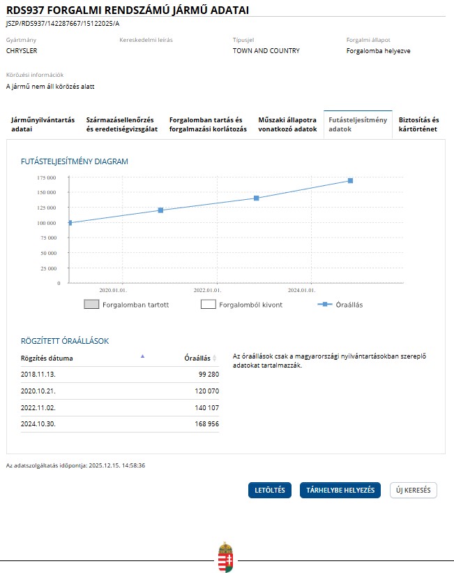Click the gray Forgalomban tartott legend swatch
Screen dimensions: 454x573
(x=91, y=305)
